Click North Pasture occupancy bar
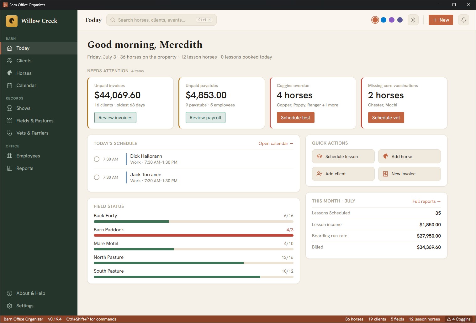 (x=193, y=263)
